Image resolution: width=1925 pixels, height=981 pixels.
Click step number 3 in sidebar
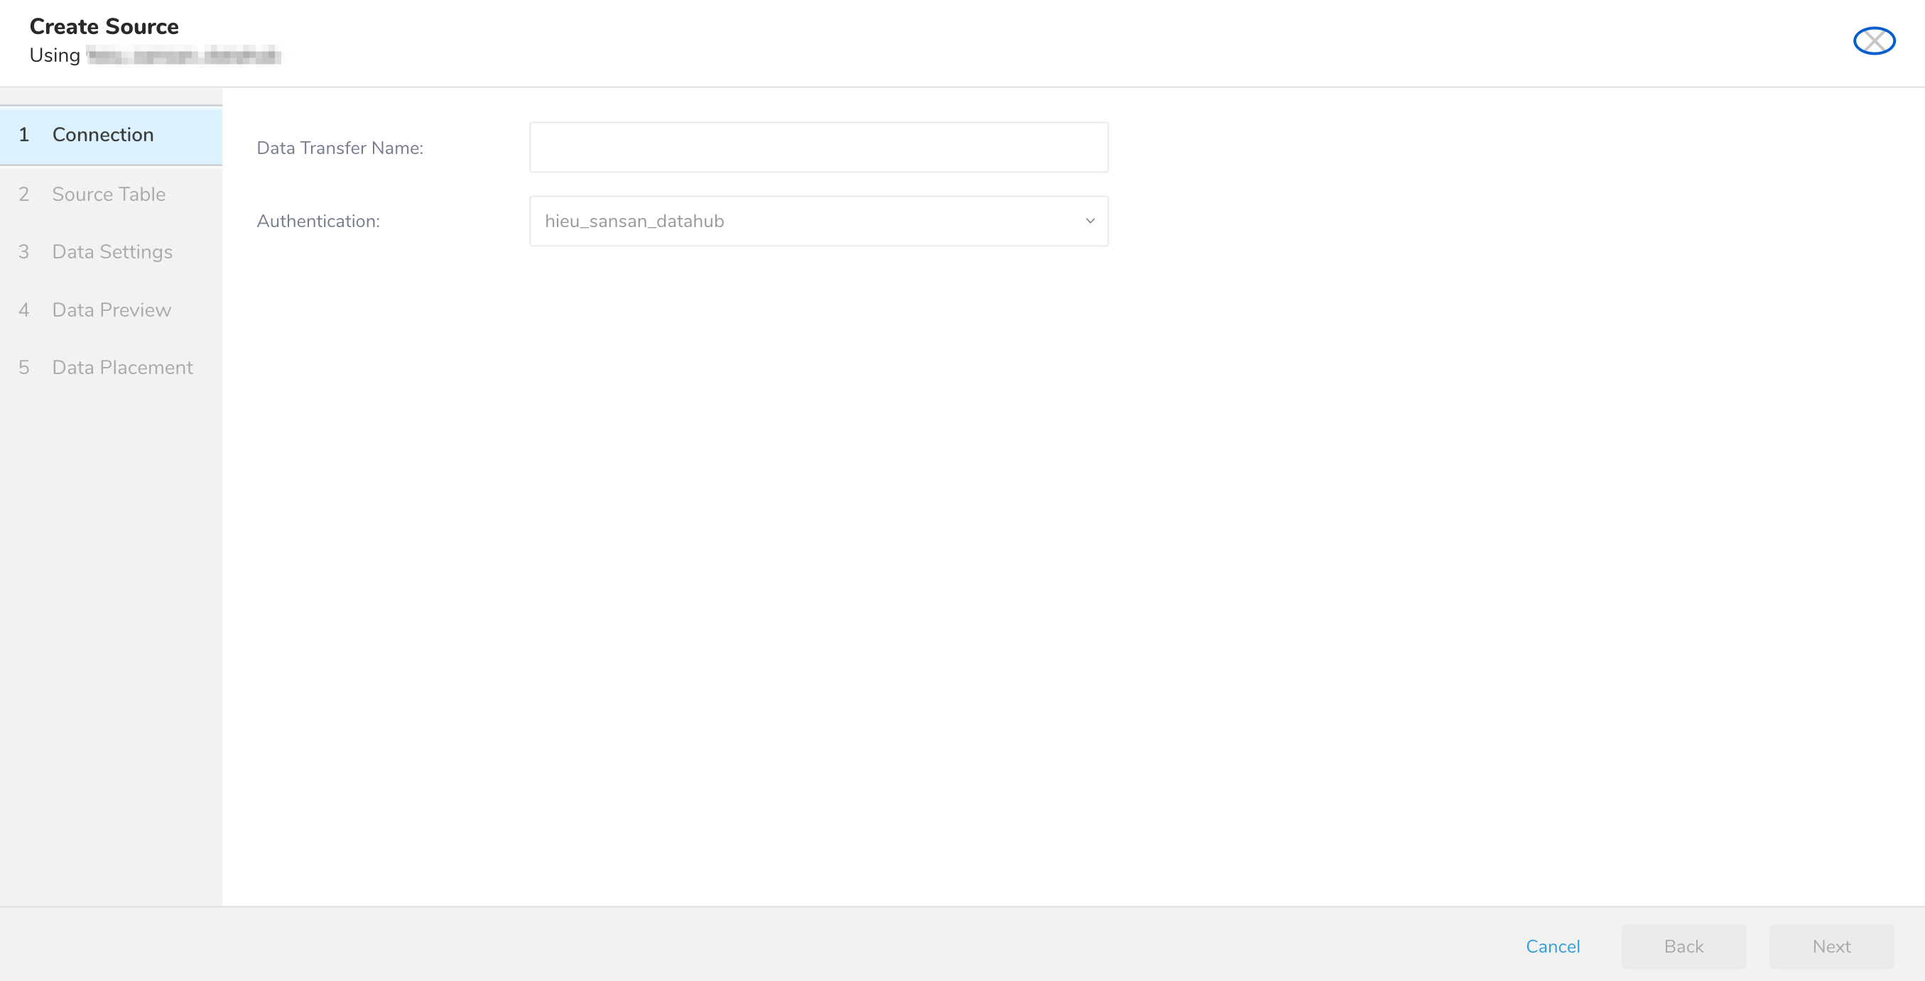click(24, 252)
